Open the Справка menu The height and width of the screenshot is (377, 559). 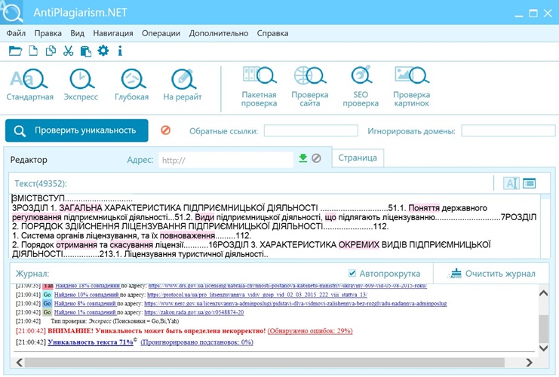(x=273, y=33)
